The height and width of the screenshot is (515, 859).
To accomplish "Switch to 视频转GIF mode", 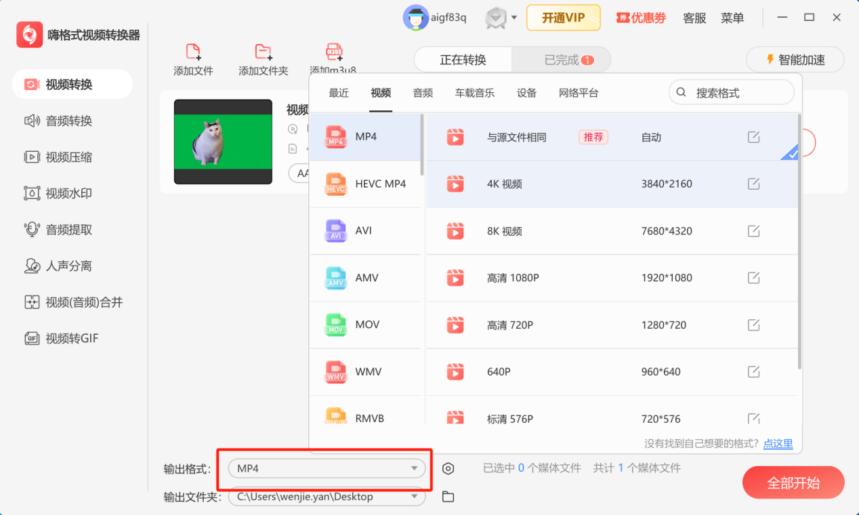I will point(72,337).
